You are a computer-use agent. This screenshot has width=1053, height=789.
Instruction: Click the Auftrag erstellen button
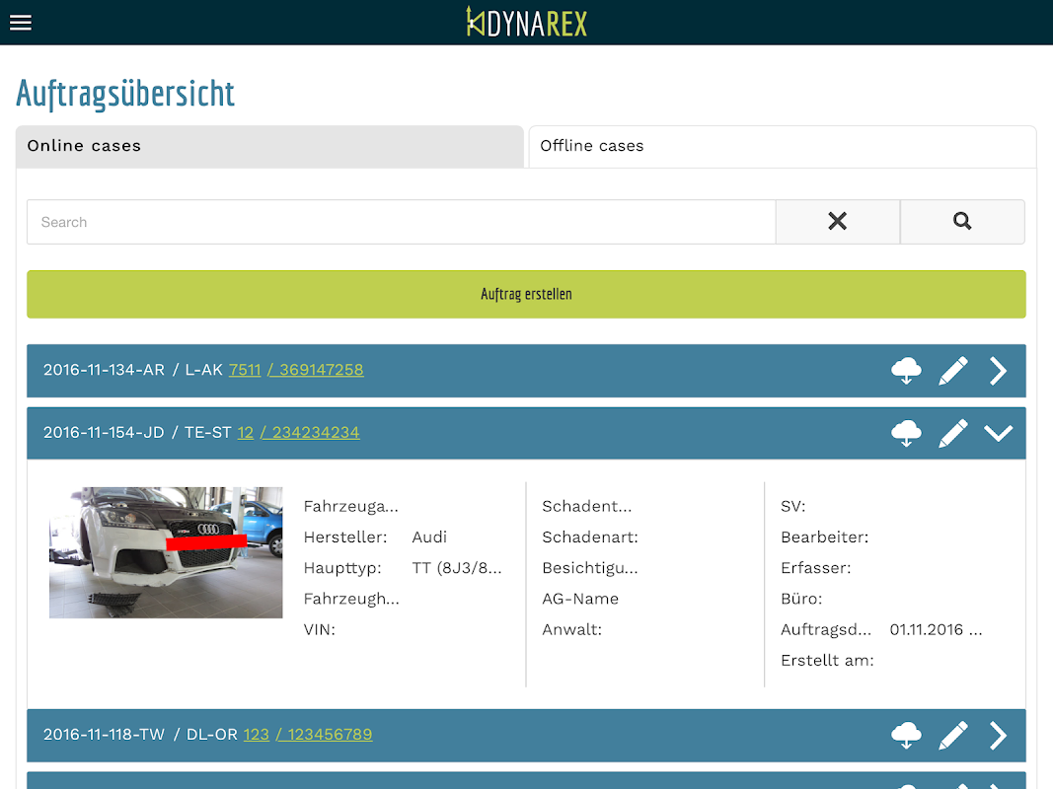[526, 294]
